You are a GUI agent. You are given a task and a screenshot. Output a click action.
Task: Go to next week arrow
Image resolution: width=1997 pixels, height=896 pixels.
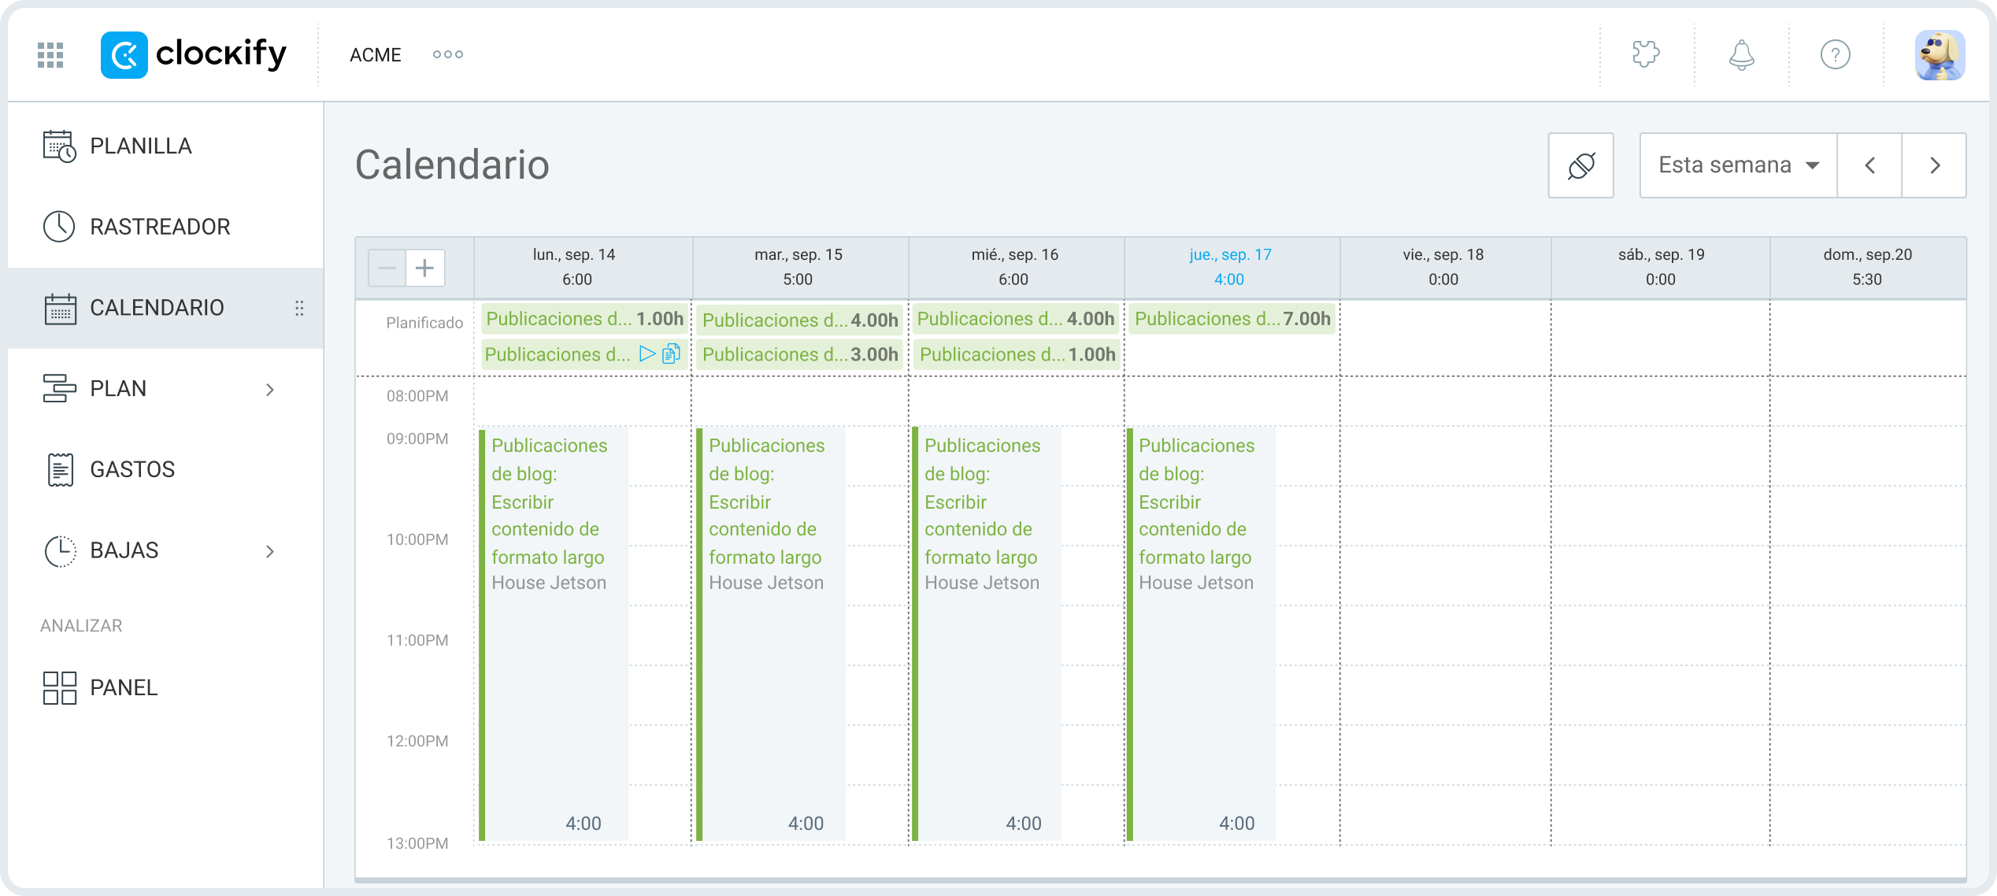point(1934,165)
